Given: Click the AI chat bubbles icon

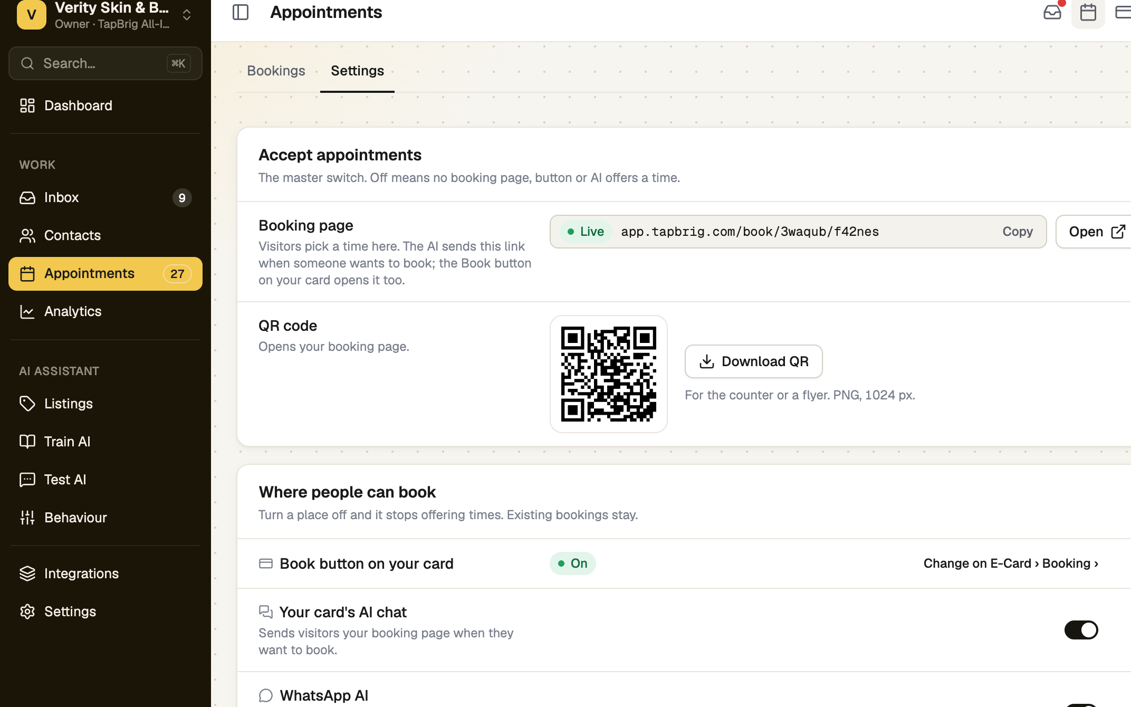Looking at the screenshot, I should [266, 612].
